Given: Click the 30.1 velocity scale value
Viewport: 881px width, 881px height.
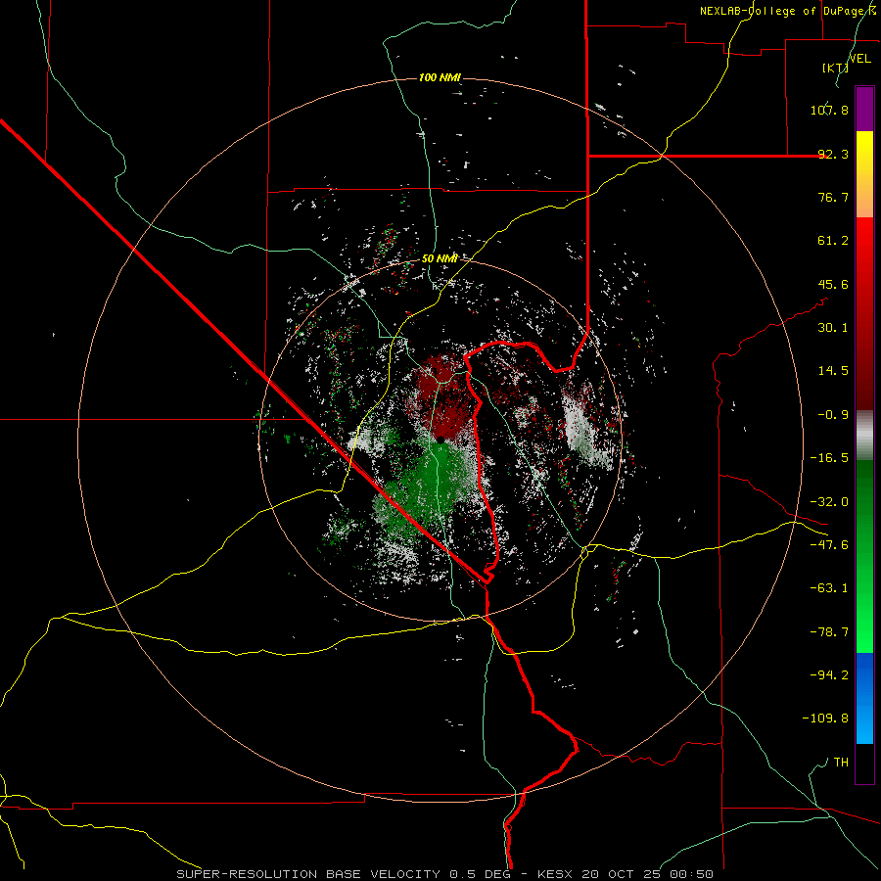Looking at the screenshot, I should 833,328.
